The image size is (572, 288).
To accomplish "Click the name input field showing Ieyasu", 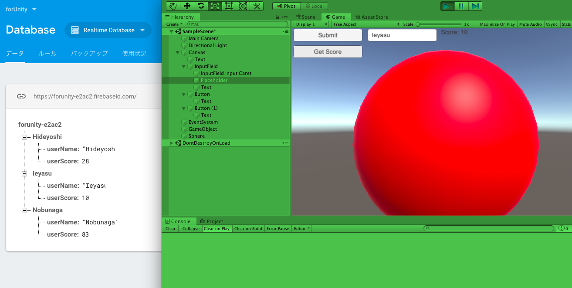I will (x=402, y=35).
